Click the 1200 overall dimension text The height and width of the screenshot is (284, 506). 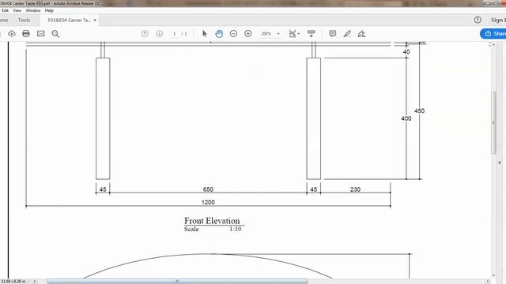208,202
